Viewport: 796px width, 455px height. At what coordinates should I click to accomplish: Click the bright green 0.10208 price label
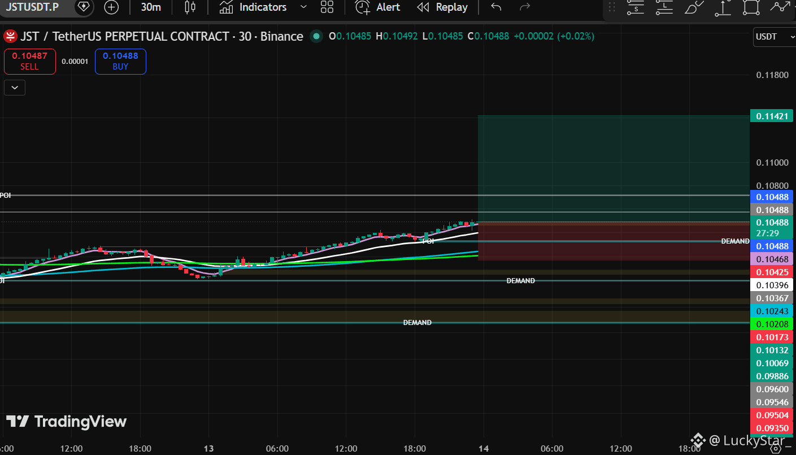[x=771, y=324]
